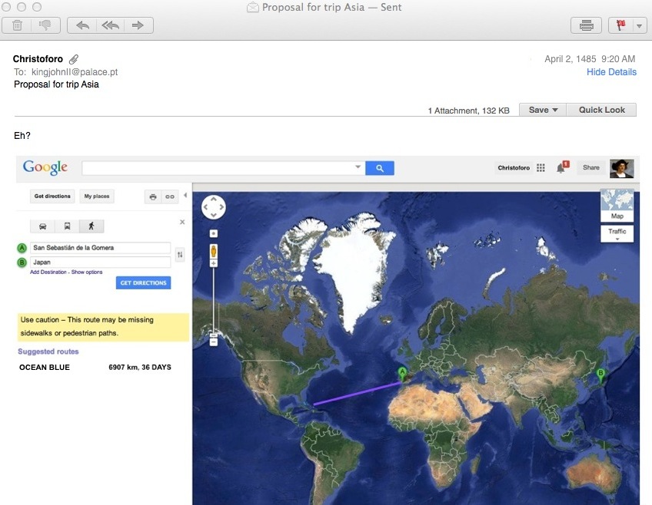Image resolution: width=652 pixels, height=505 pixels.
Task: Select driving mode car icon
Action: click(43, 226)
